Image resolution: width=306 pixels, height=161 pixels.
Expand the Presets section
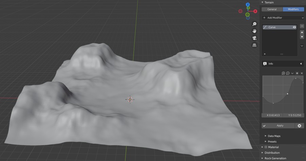(266, 142)
